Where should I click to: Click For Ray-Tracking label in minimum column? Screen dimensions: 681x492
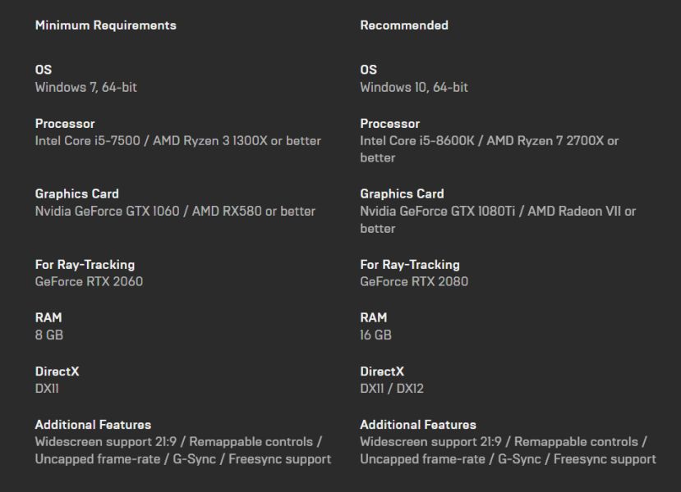click(85, 264)
